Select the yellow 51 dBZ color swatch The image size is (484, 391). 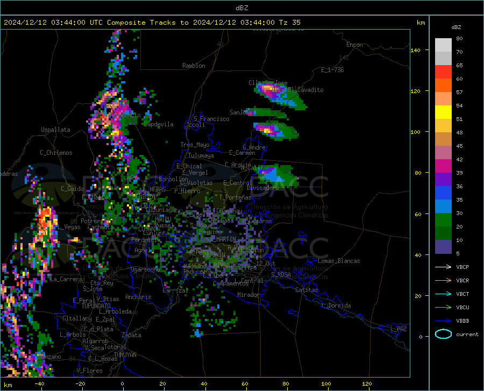[443, 112]
